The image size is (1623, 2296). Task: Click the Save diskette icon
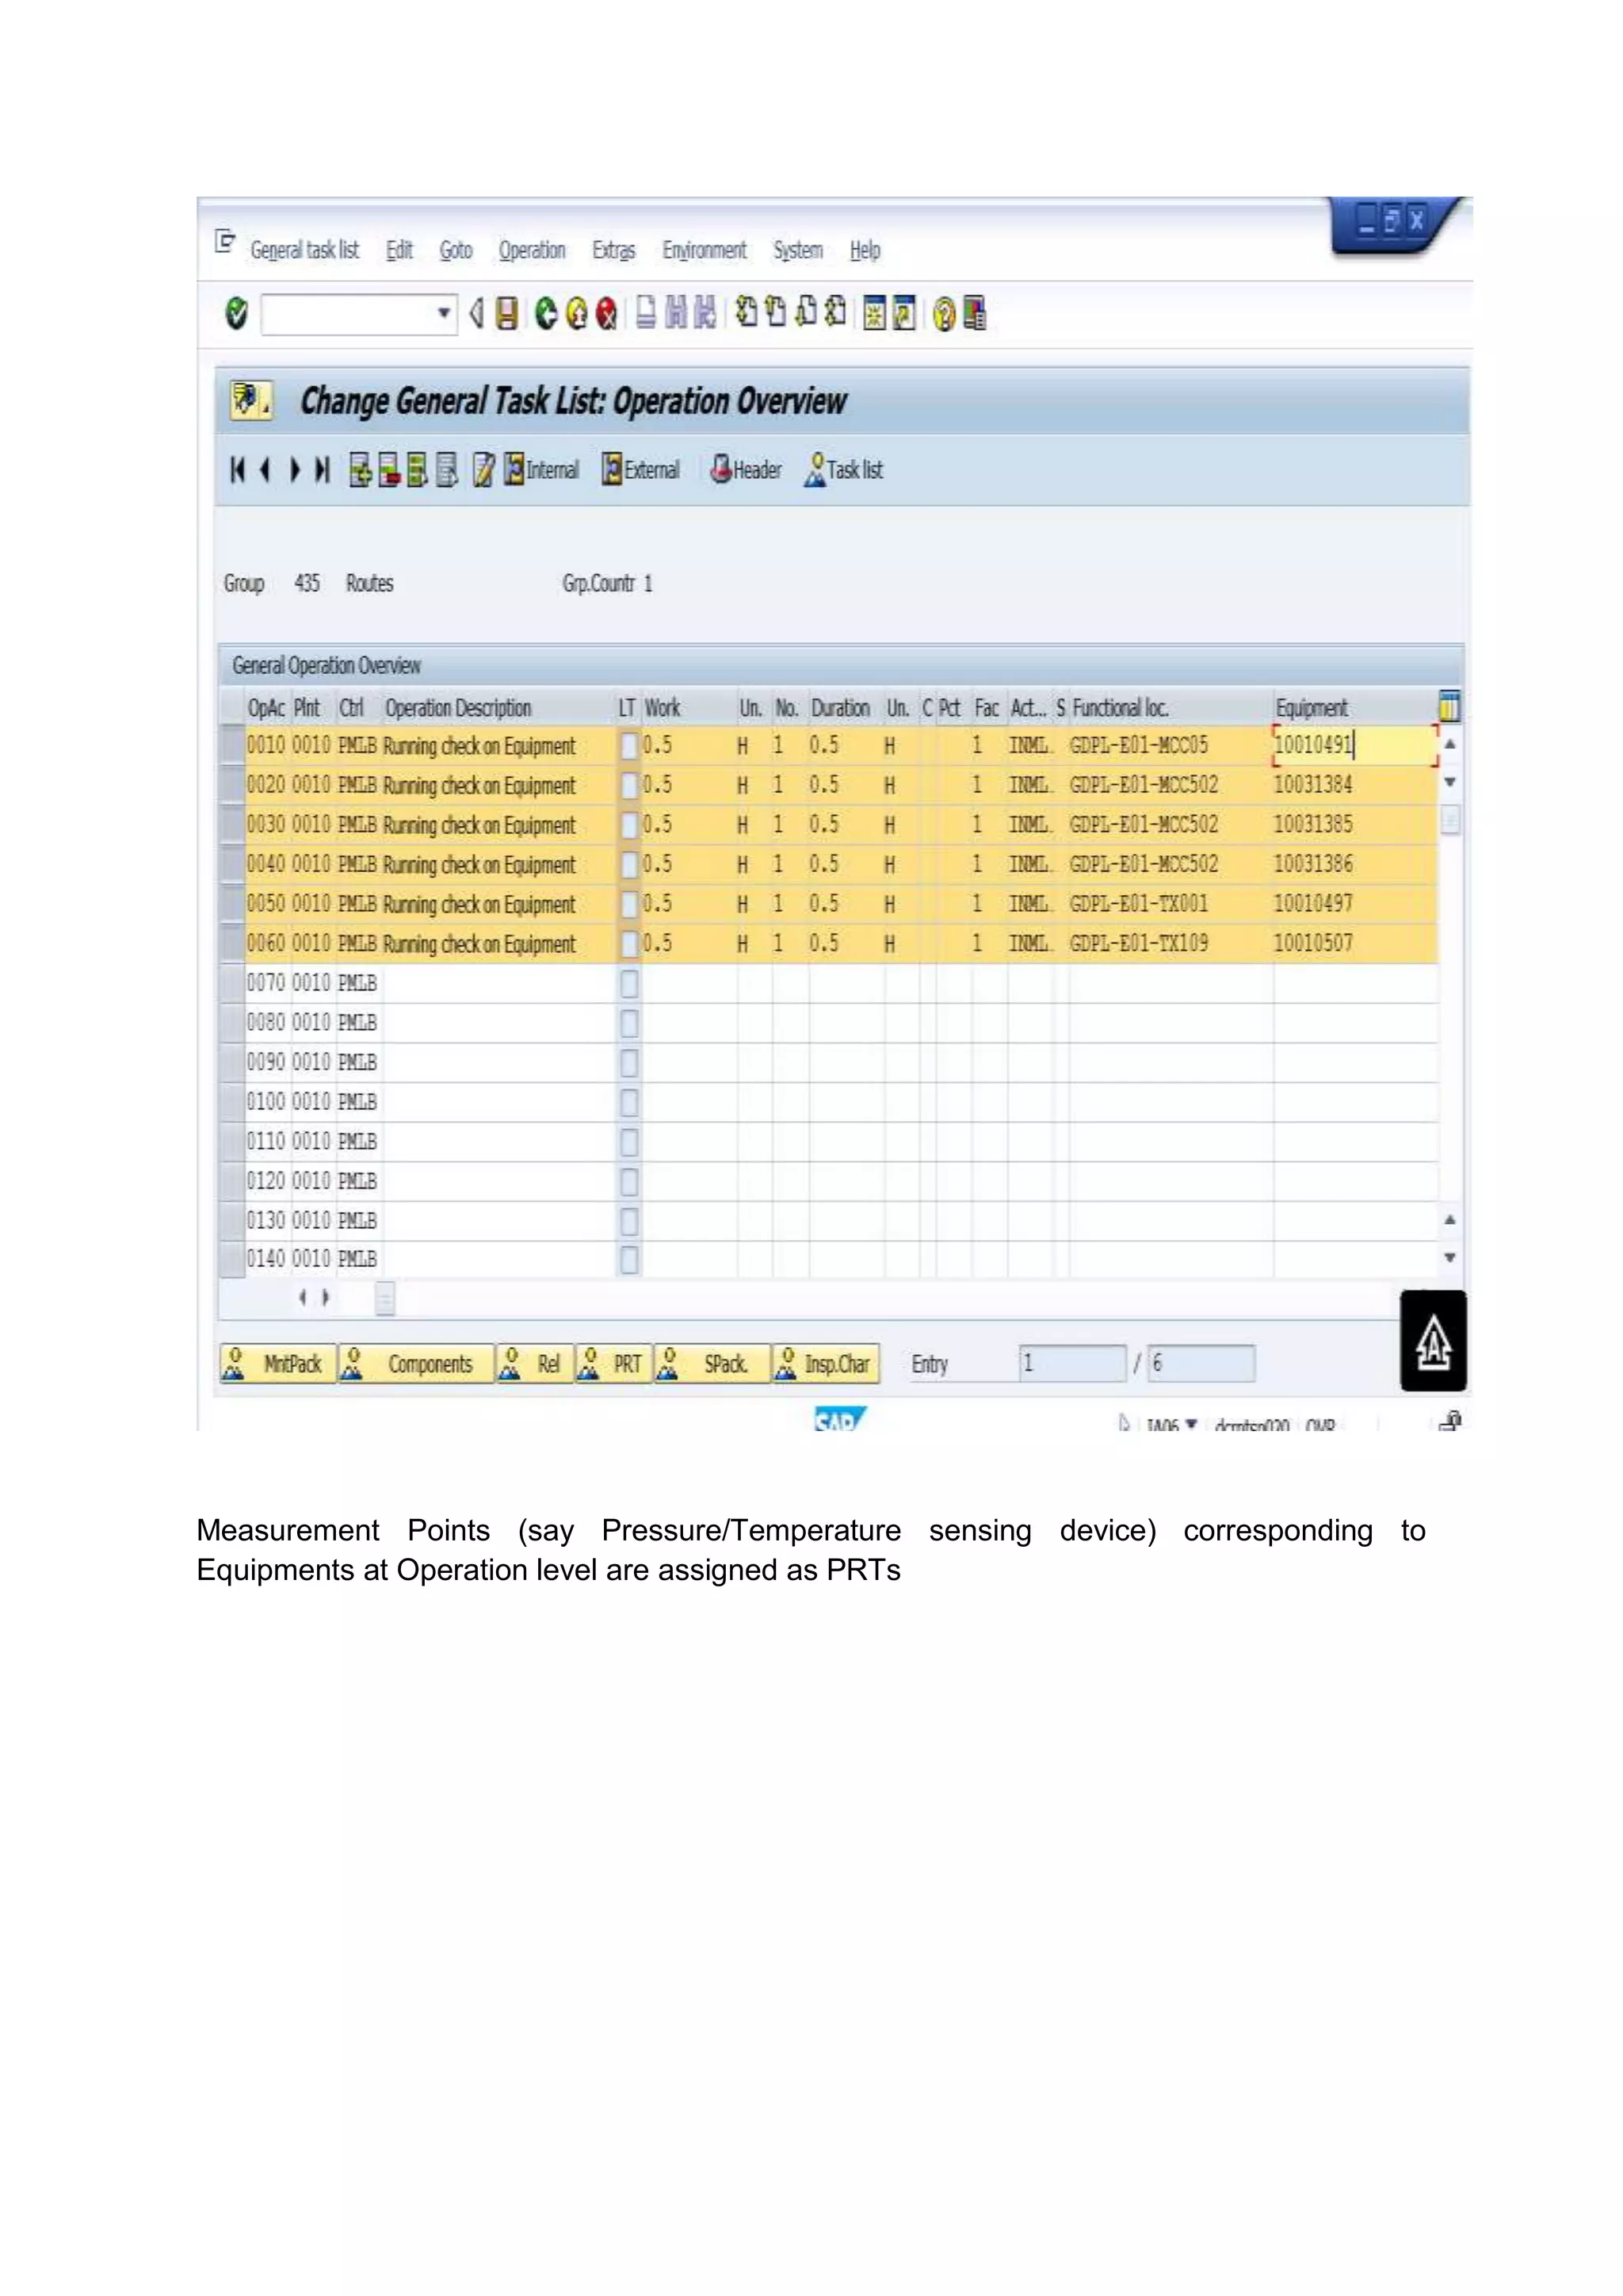[506, 314]
